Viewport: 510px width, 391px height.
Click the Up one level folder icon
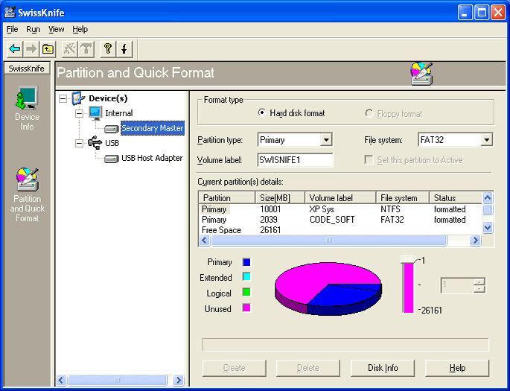[48, 49]
